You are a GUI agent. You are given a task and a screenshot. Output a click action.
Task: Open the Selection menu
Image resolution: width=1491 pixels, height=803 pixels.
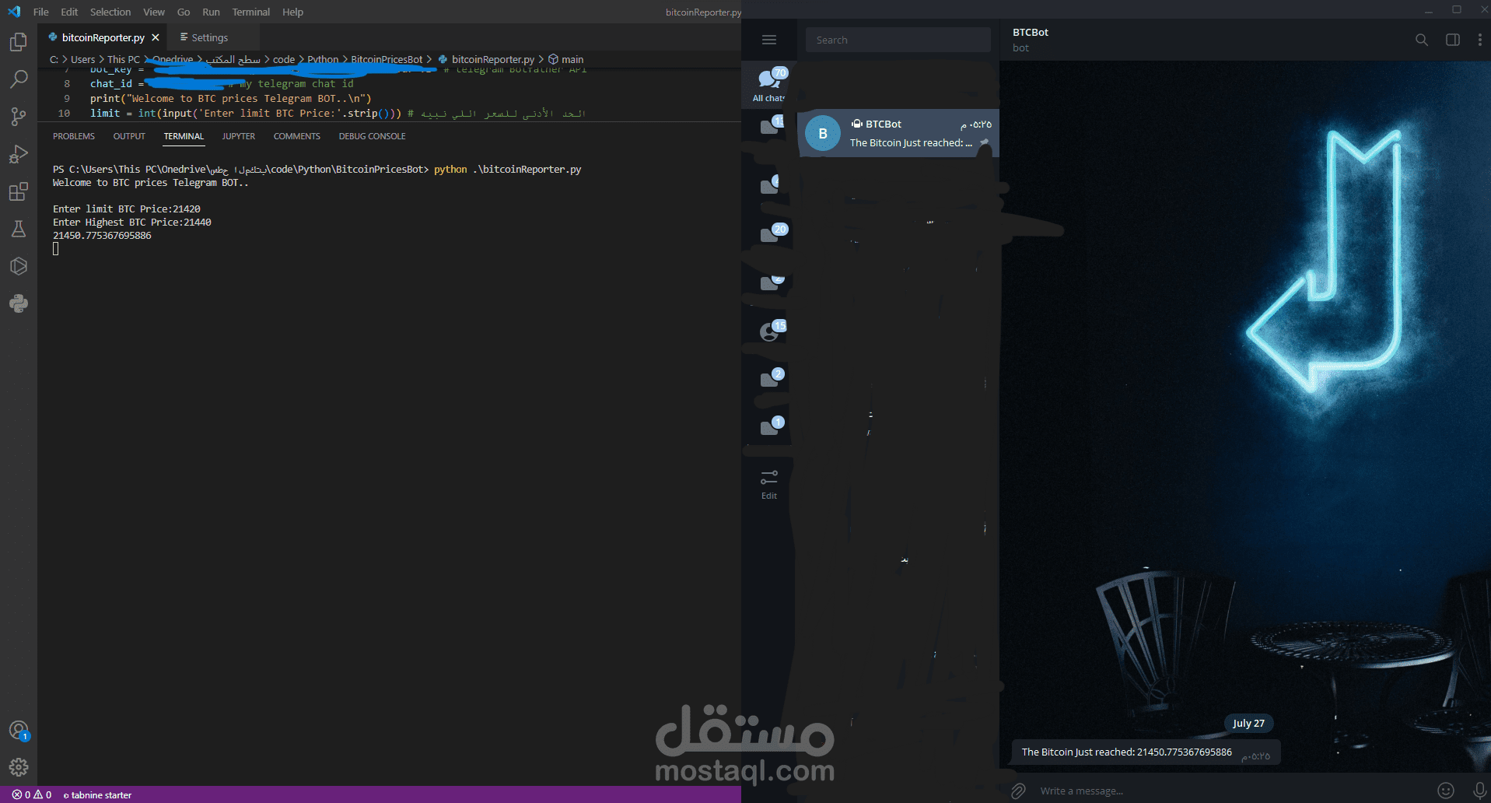point(110,12)
